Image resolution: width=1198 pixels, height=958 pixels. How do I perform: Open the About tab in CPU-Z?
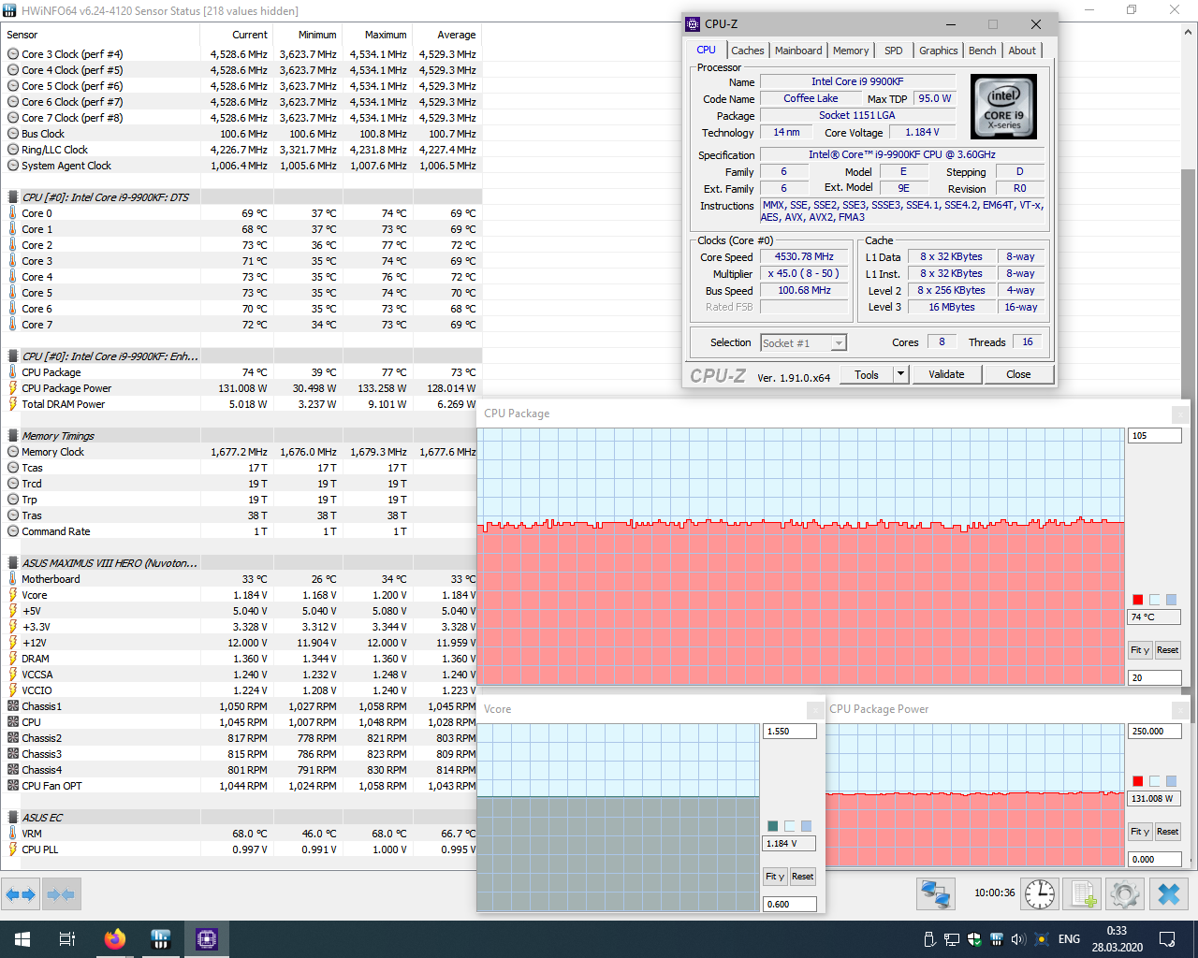pos(1022,51)
